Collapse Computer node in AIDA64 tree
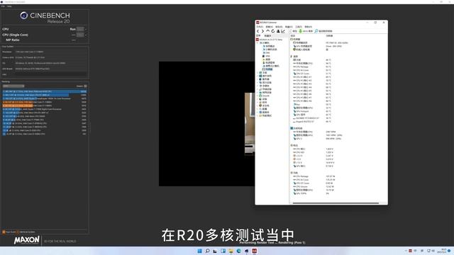Screen dimensions: 454x255 point(257,42)
